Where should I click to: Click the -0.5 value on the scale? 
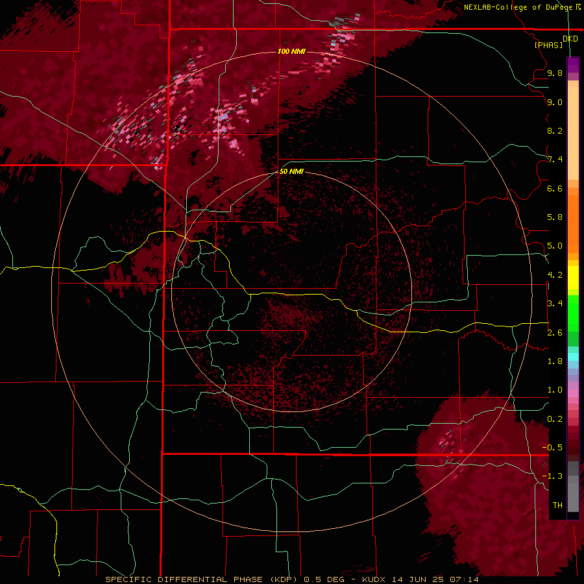click(552, 448)
